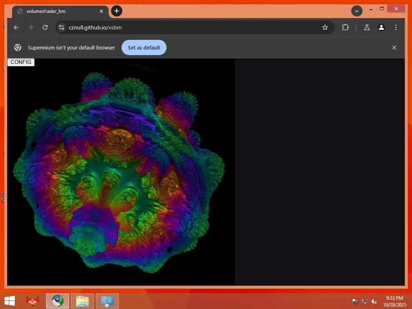Open the Extensions puzzle icon

click(x=345, y=27)
